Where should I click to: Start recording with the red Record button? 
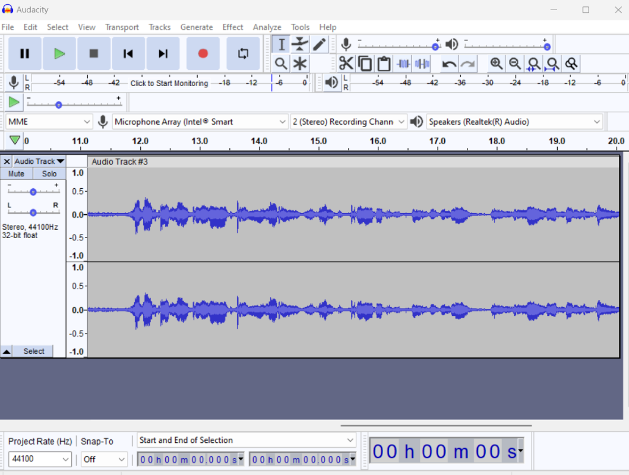[203, 53]
